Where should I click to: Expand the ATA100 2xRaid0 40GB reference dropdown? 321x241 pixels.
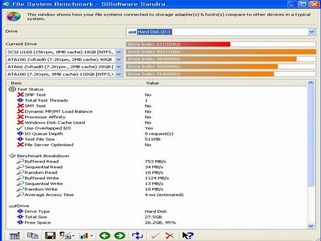(x=119, y=60)
